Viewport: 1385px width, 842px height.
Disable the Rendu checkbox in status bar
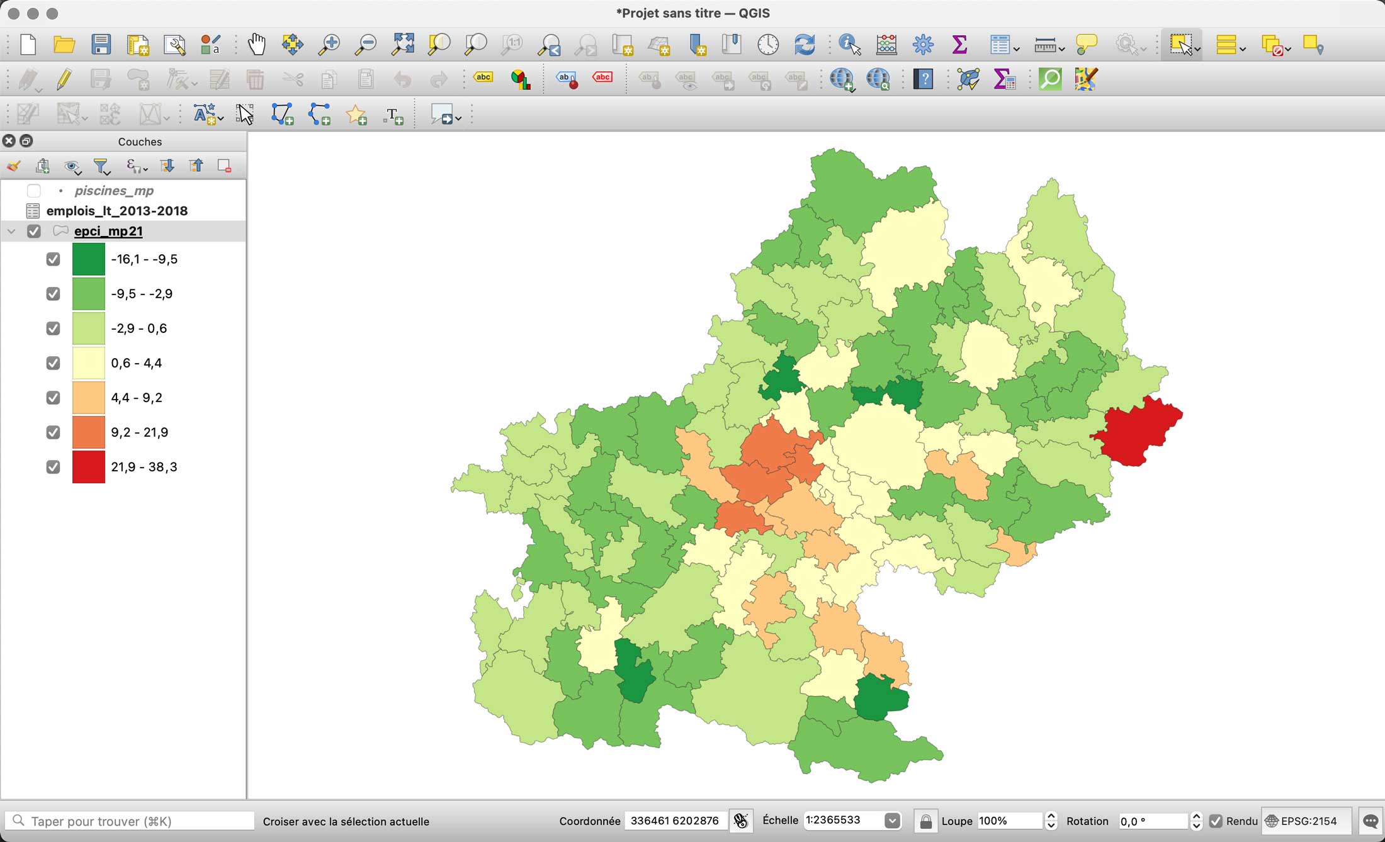coord(1216,821)
